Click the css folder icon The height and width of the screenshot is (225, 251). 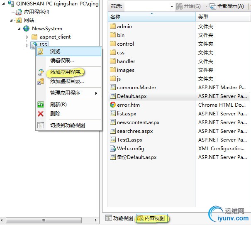coord(113,52)
